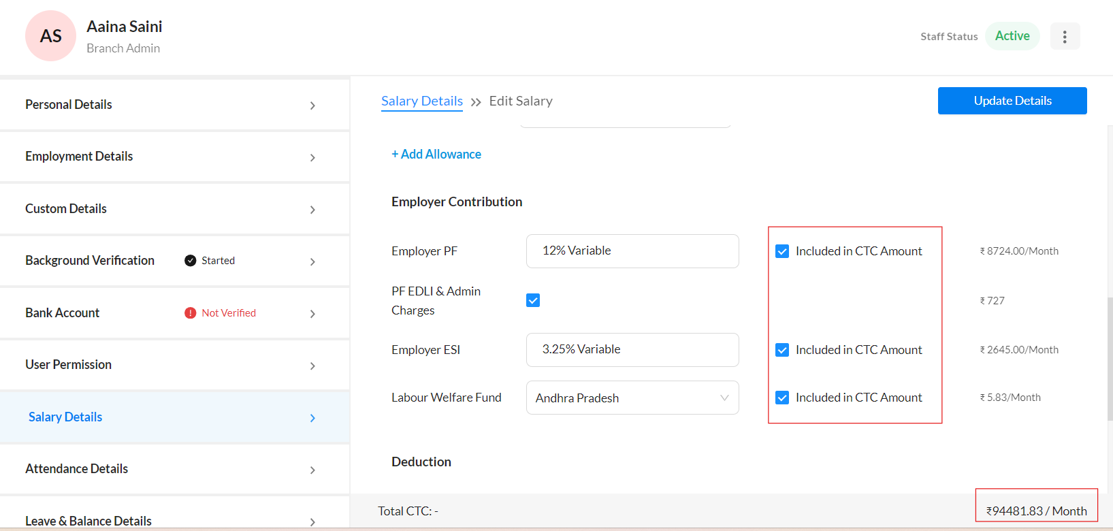The image size is (1113, 531).
Task: Open User Permission section
Action: click(174, 365)
